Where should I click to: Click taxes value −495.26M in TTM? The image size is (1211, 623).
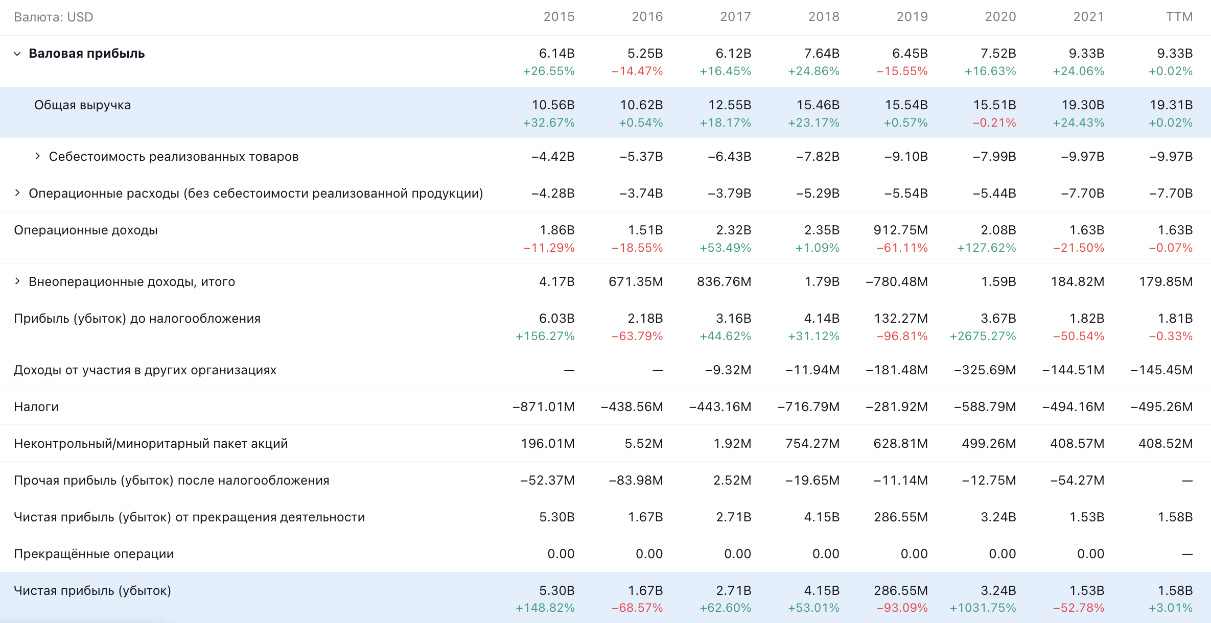pos(1161,407)
